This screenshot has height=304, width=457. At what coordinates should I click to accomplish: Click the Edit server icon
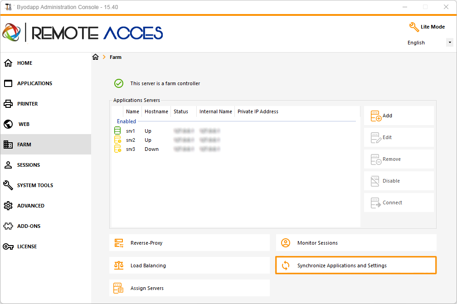[376, 138]
